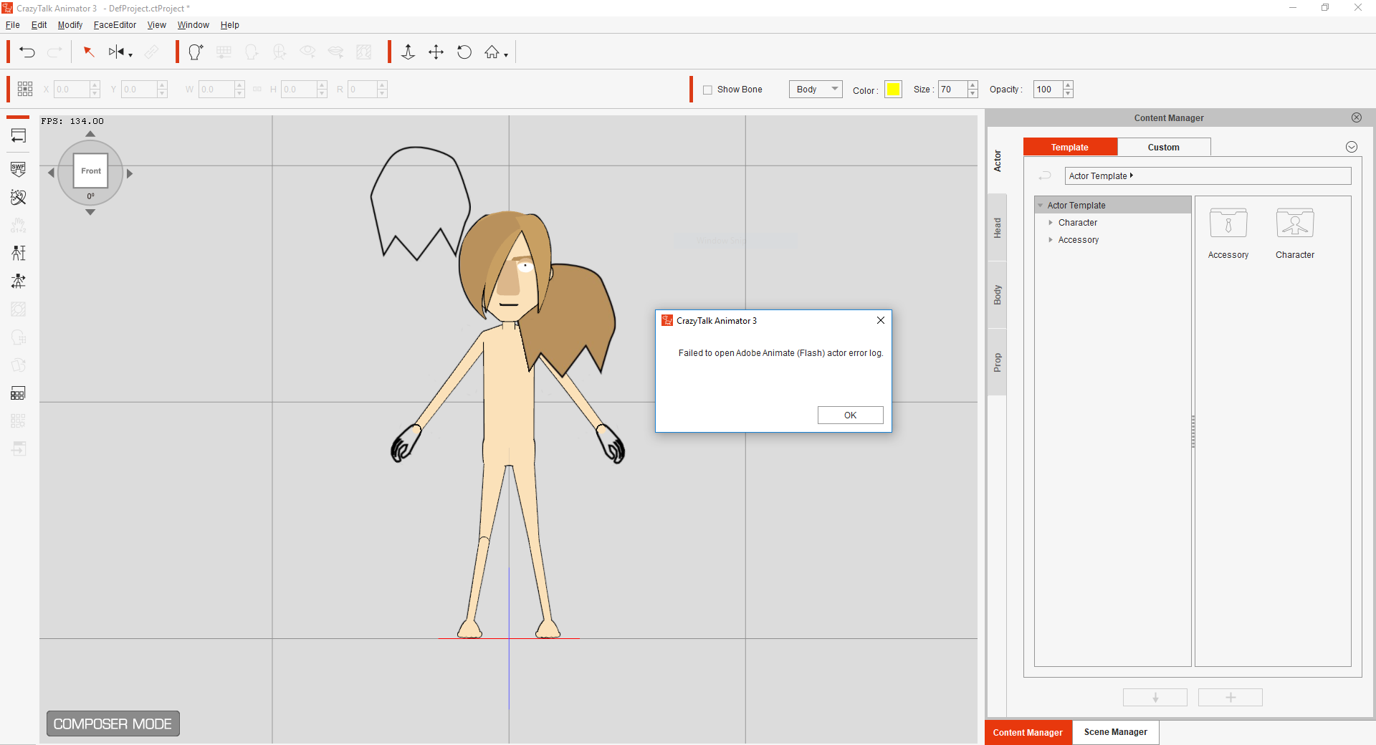
Task: Click the Rotate view tool icon
Action: coord(464,52)
